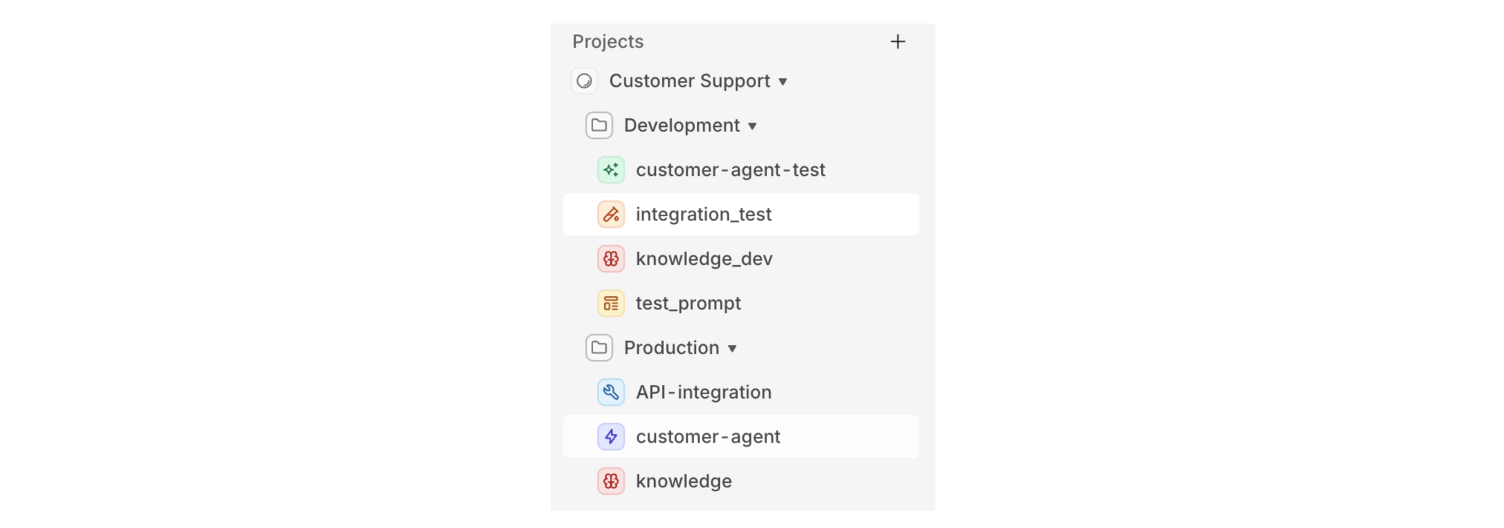Screen dimensions: 1504x528
Task: Click the red brain icon beside knowledge
Action: [x=611, y=481]
